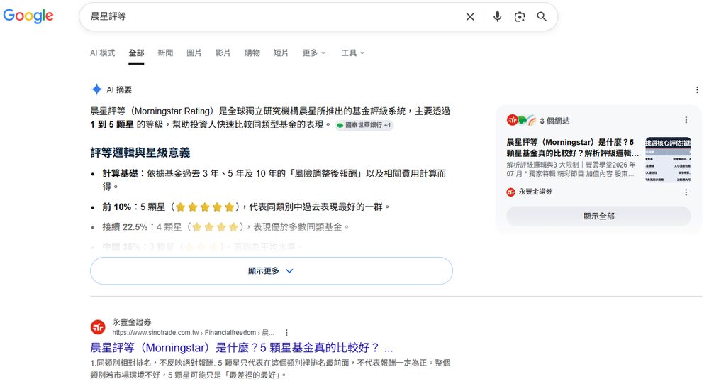Open AI summary options three-dot menu

[x=697, y=89]
